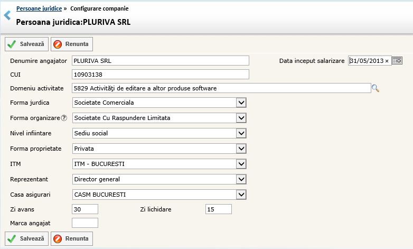Image resolution: width=413 pixels, height=249 pixels.
Task: Expand the Casa asigurari dropdown
Action: [x=241, y=195]
